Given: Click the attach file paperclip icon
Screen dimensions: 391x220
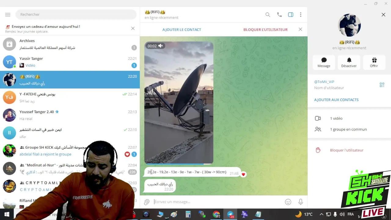Looking at the screenshot, I should [147, 202].
